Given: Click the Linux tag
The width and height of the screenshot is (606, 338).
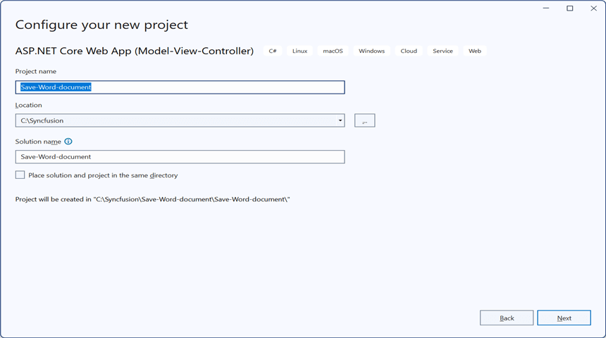Looking at the screenshot, I should coord(299,51).
